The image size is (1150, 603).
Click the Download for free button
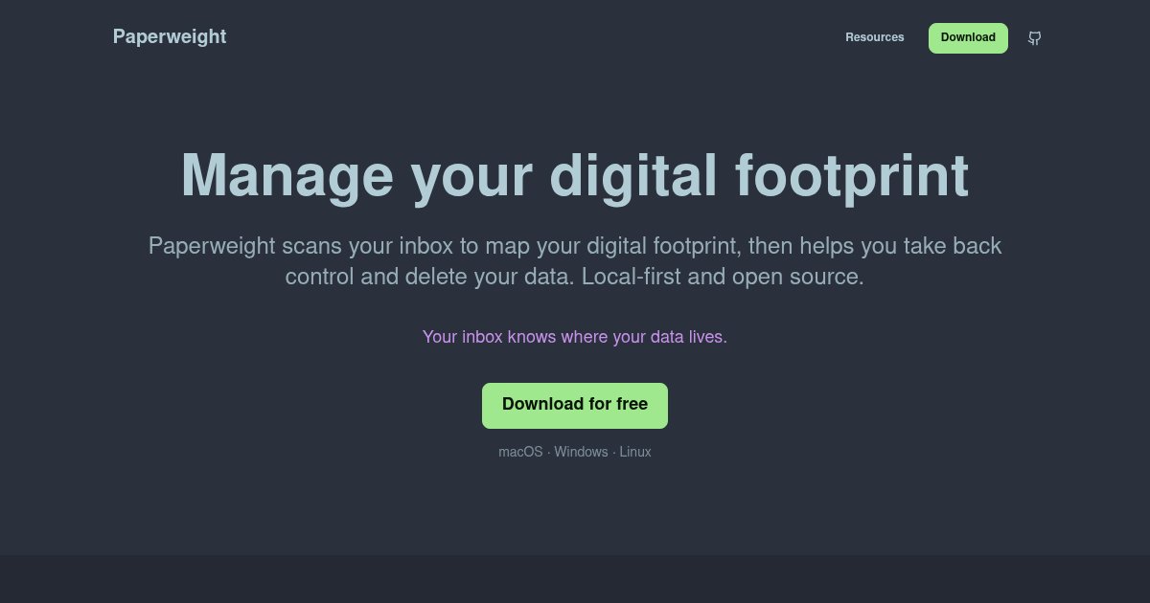[574, 405]
